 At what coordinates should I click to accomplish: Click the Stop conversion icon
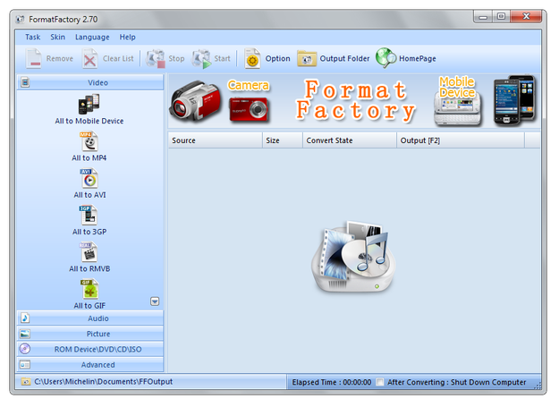(x=156, y=58)
